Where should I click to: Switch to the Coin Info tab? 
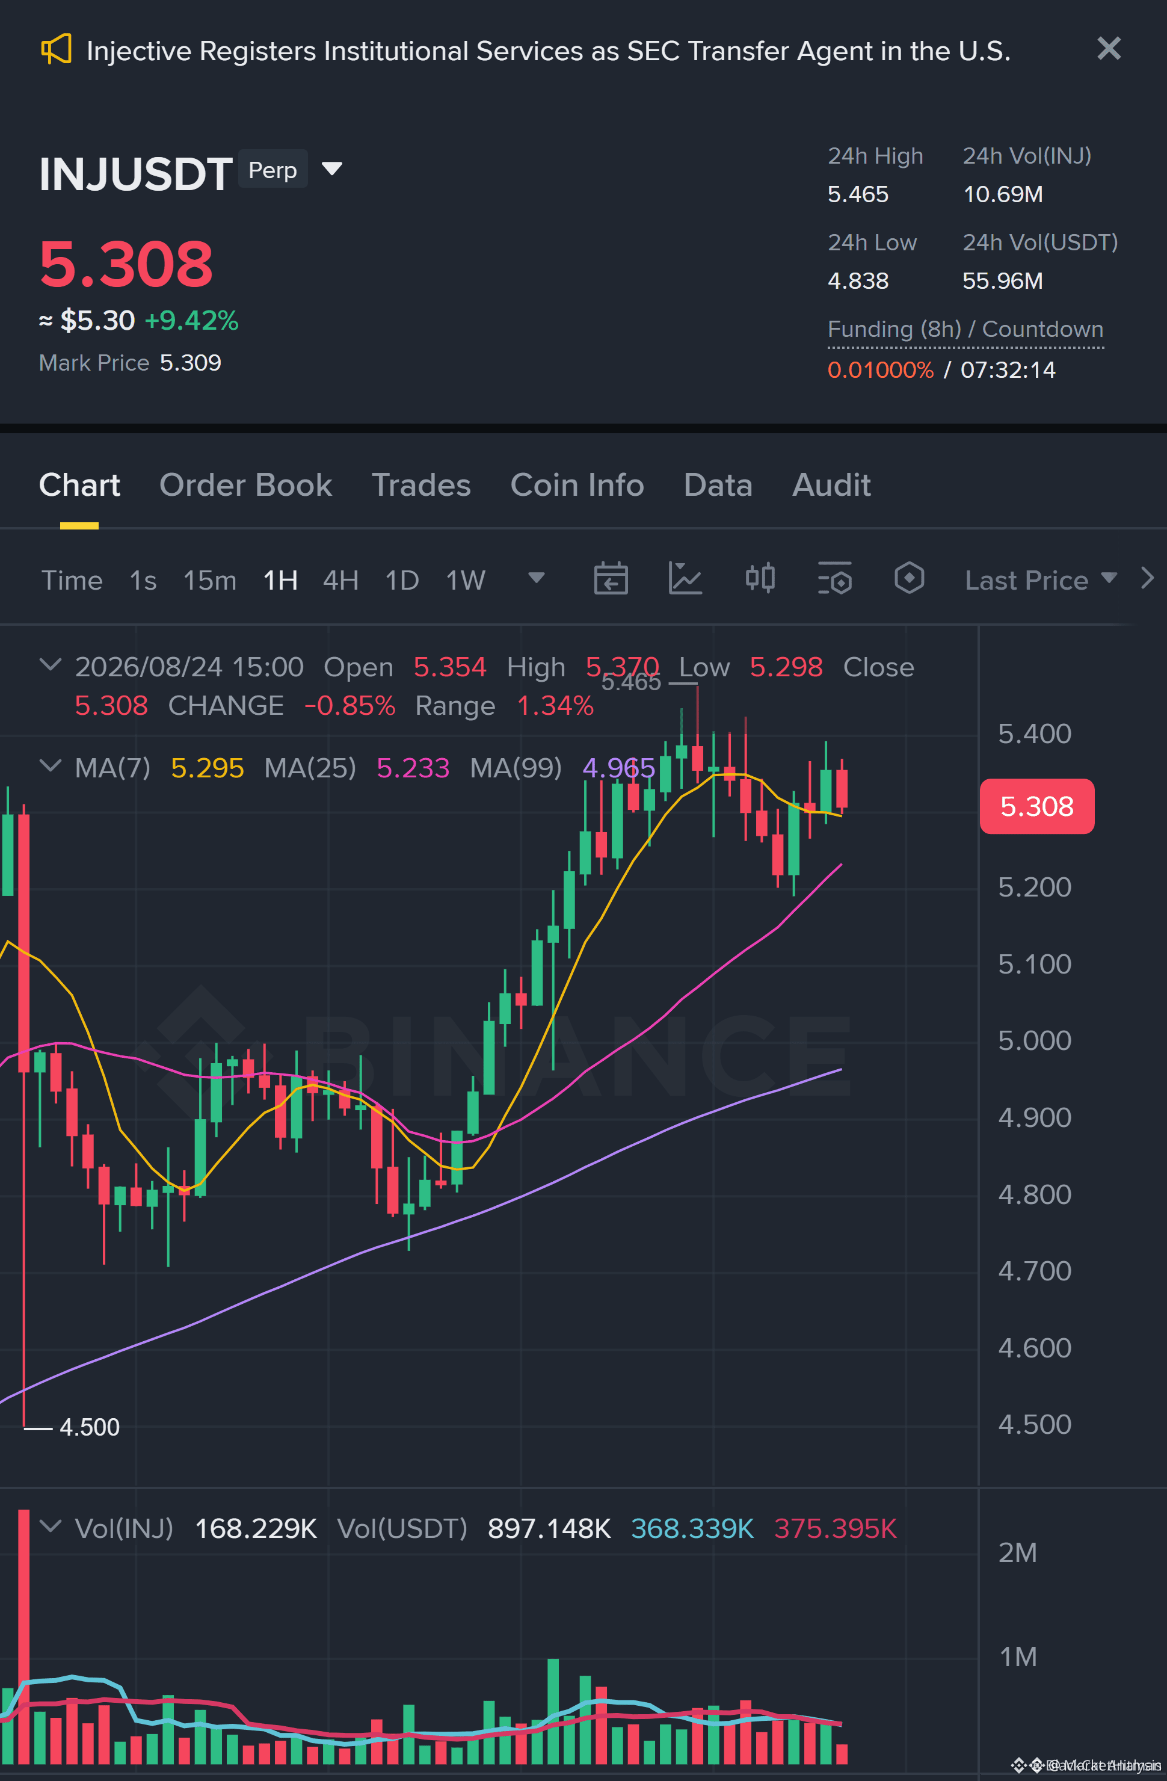coord(577,485)
